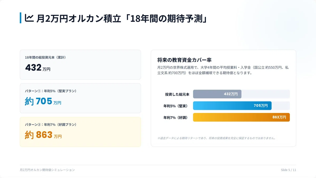Image resolution: width=316 pixels, height=178 pixels.
Task: Select the 約705万円 blue figure
Action: (43, 101)
